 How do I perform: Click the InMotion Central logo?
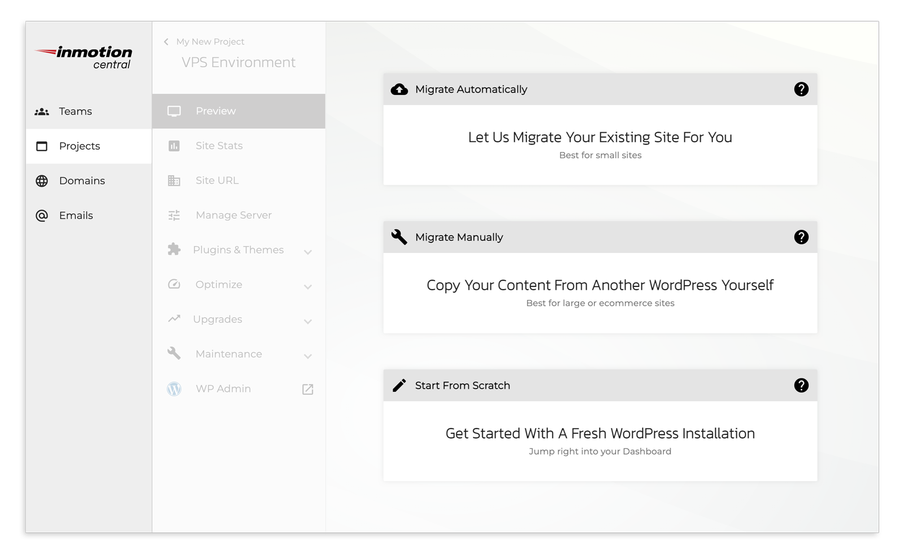tap(84, 58)
